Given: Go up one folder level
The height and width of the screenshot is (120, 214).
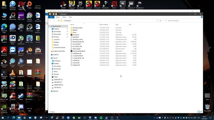Looking at the screenshot, I should click(59, 21).
